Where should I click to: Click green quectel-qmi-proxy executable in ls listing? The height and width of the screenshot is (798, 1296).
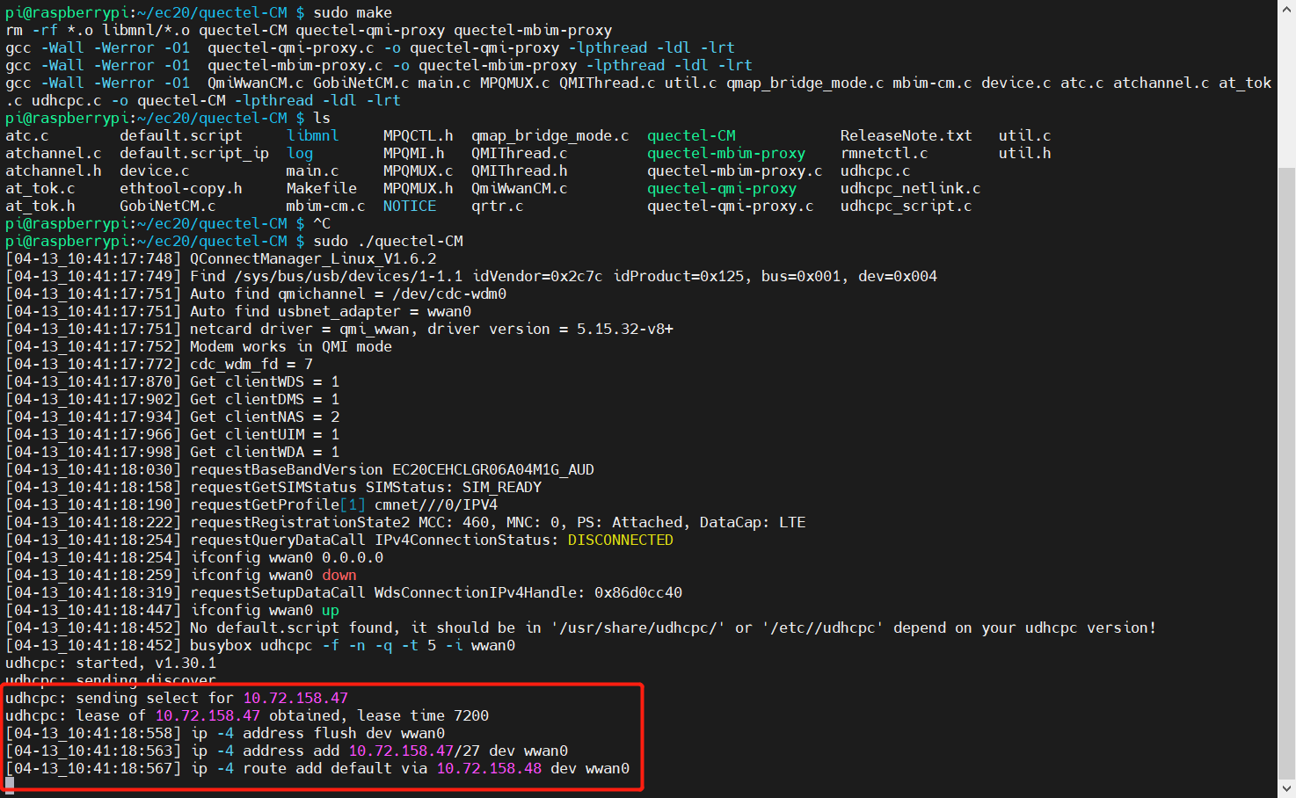[722, 188]
